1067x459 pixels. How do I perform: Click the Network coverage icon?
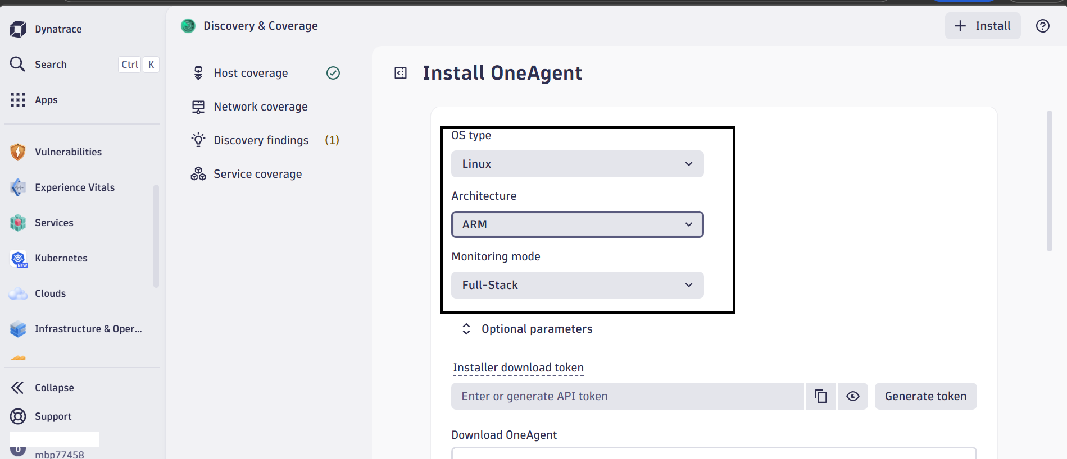198,107
